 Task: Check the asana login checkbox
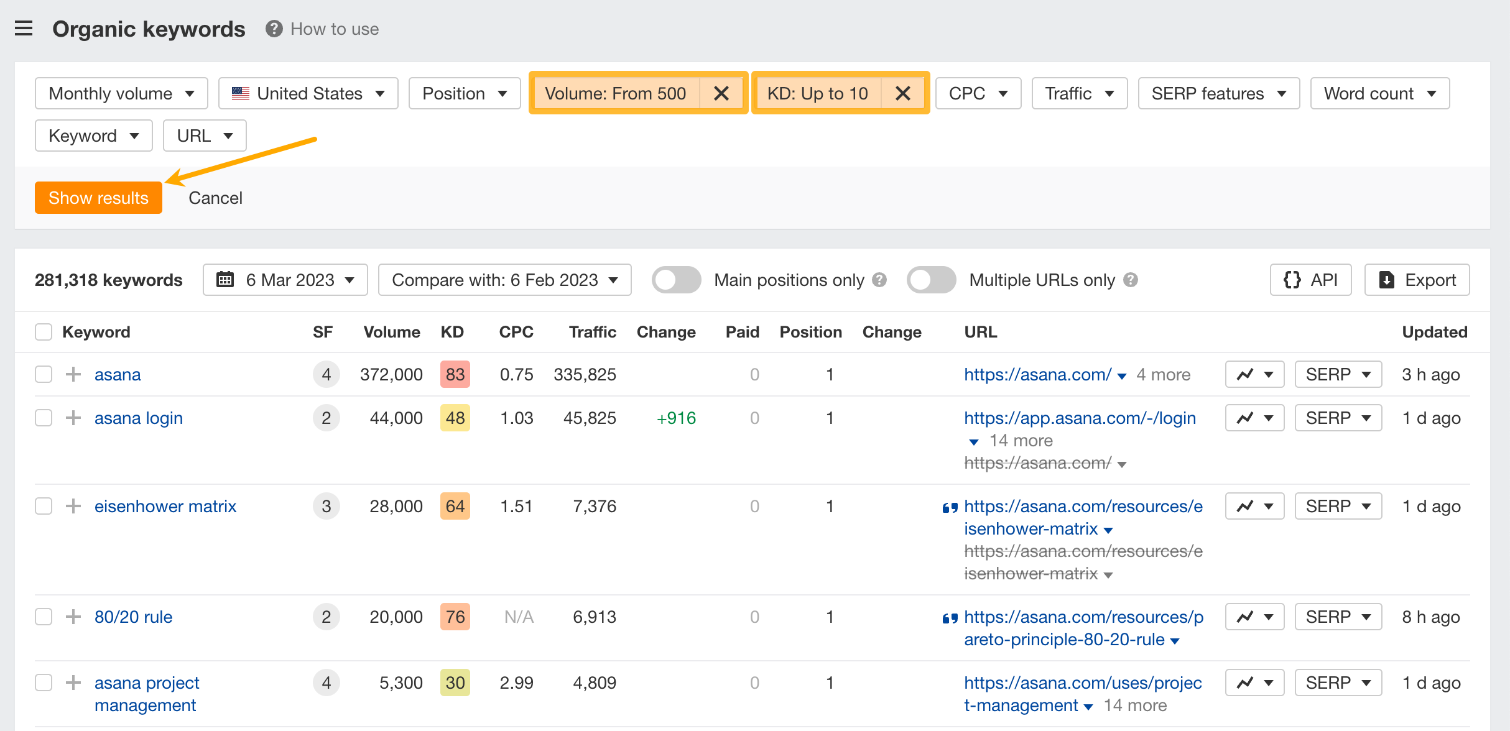pyautogui.click(x=44, y=418)
